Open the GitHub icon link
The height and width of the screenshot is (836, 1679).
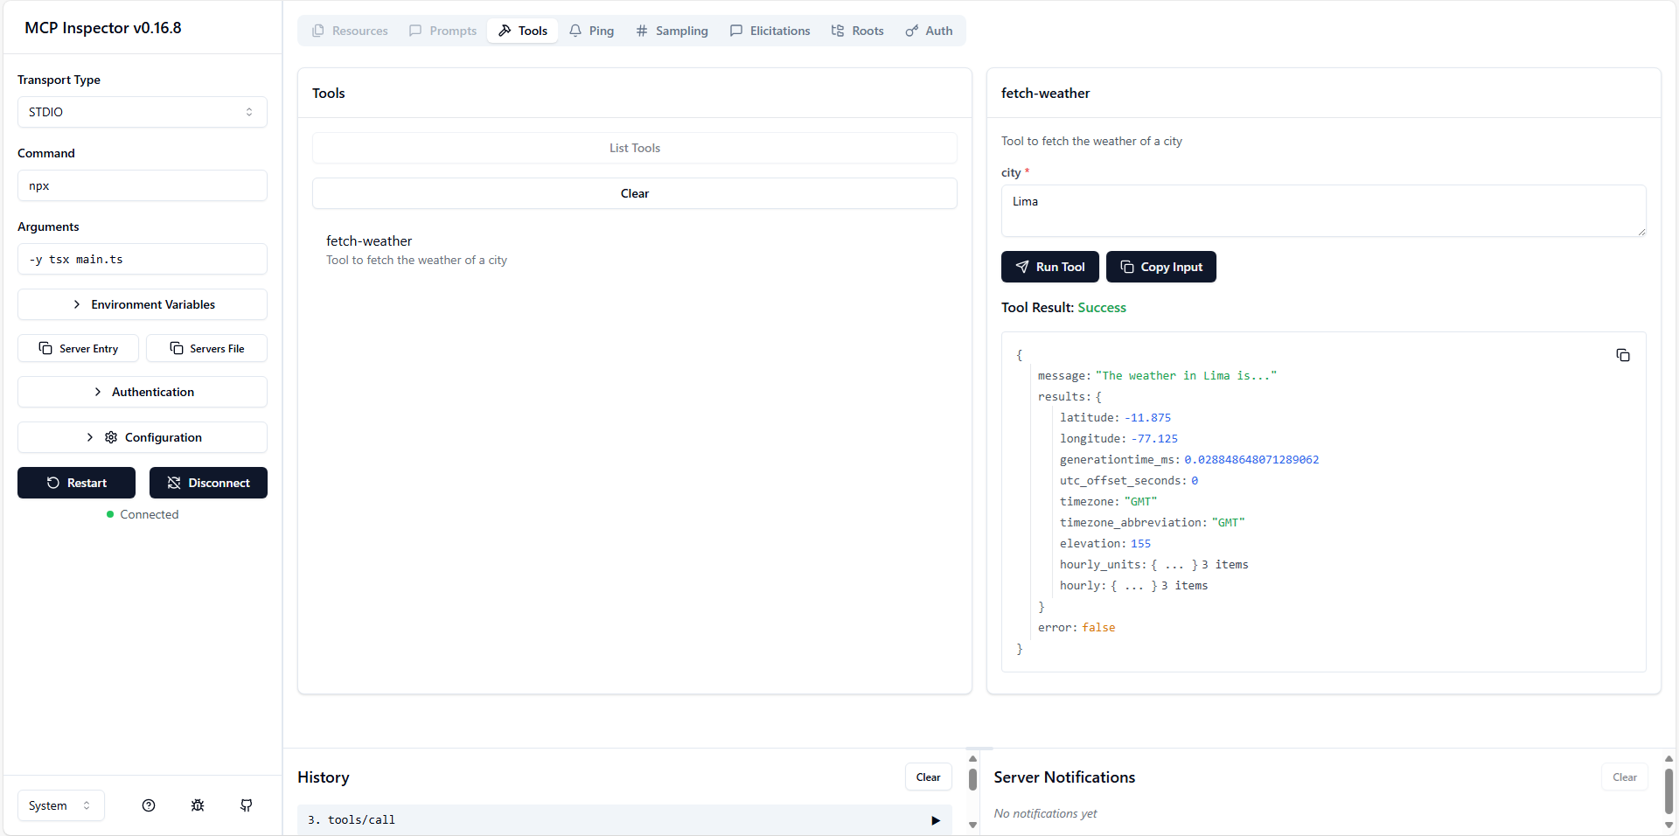pos(247,805)
